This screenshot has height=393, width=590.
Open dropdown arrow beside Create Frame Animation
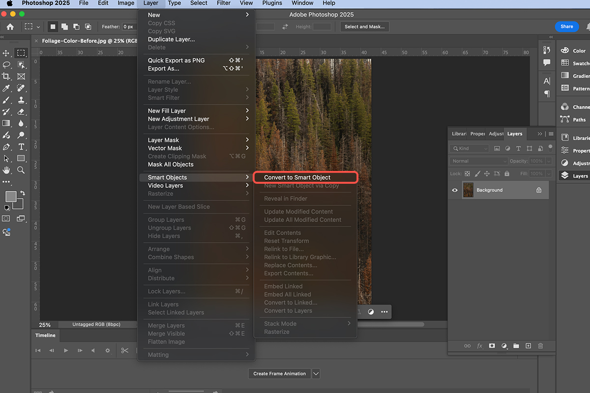click(x=316, y=374)
